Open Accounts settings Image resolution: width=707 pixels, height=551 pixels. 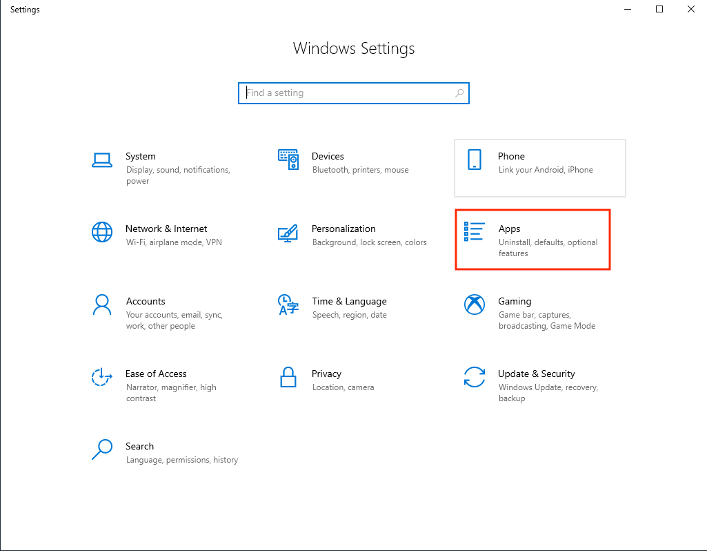(146, 301)
